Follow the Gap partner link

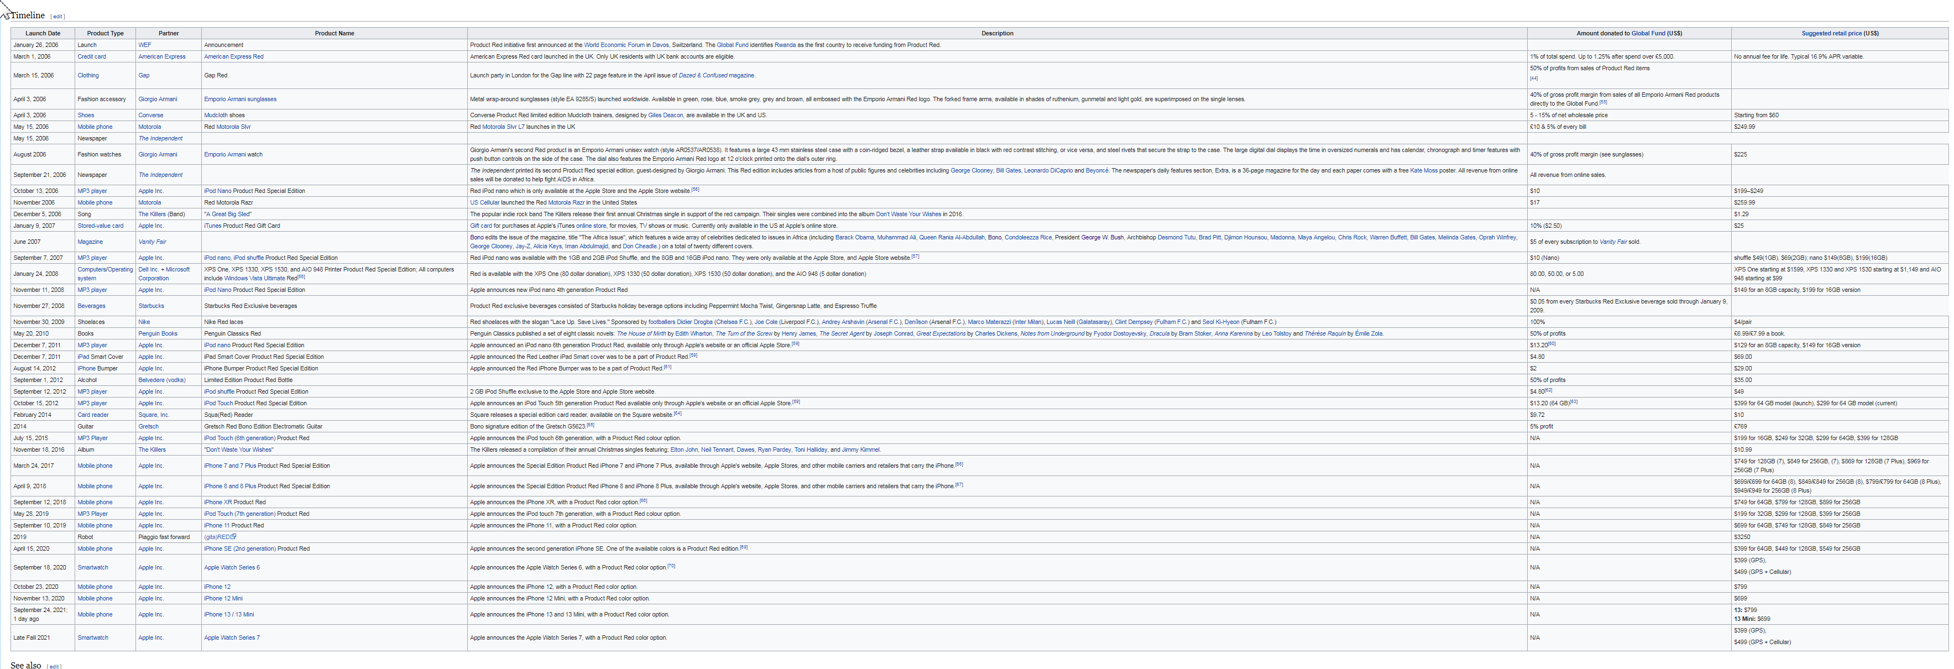pos(144,75)
